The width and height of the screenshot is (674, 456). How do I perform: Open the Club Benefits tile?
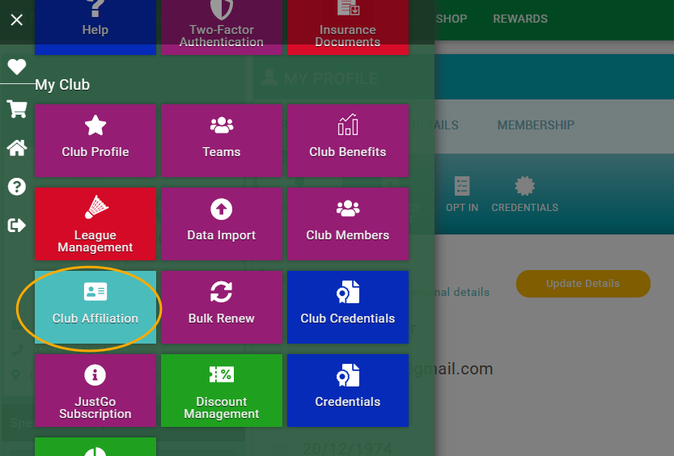tap(348, 141)
